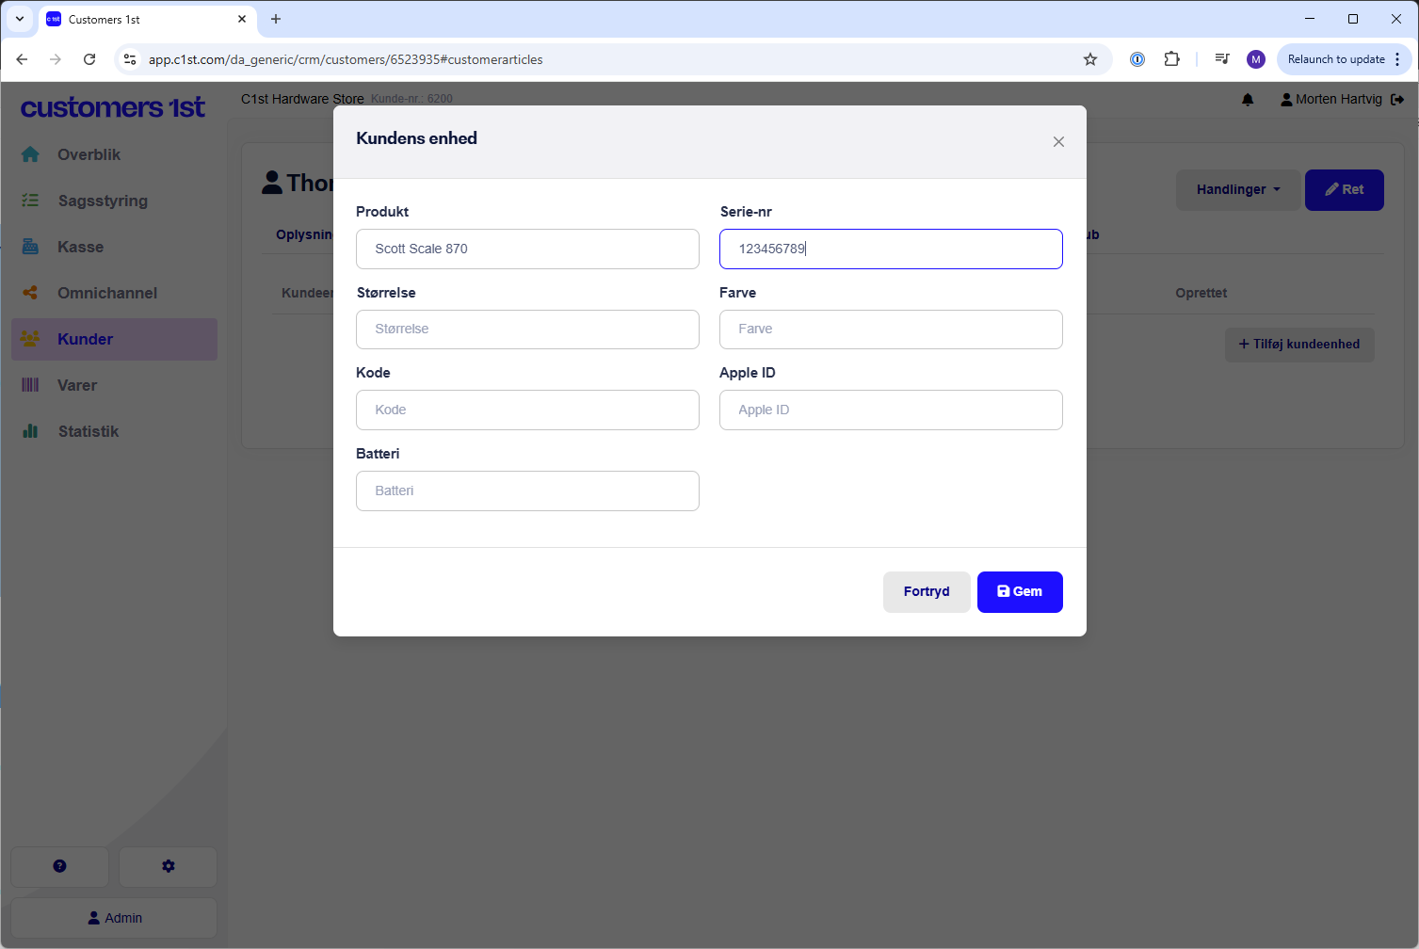Click the browser back arrow
The image size is (1419, 949).
(x=22, y=59)
